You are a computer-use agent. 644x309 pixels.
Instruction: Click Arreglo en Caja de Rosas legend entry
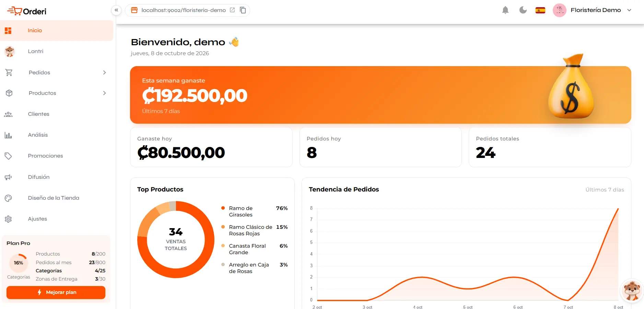click(x=254, y=268)
